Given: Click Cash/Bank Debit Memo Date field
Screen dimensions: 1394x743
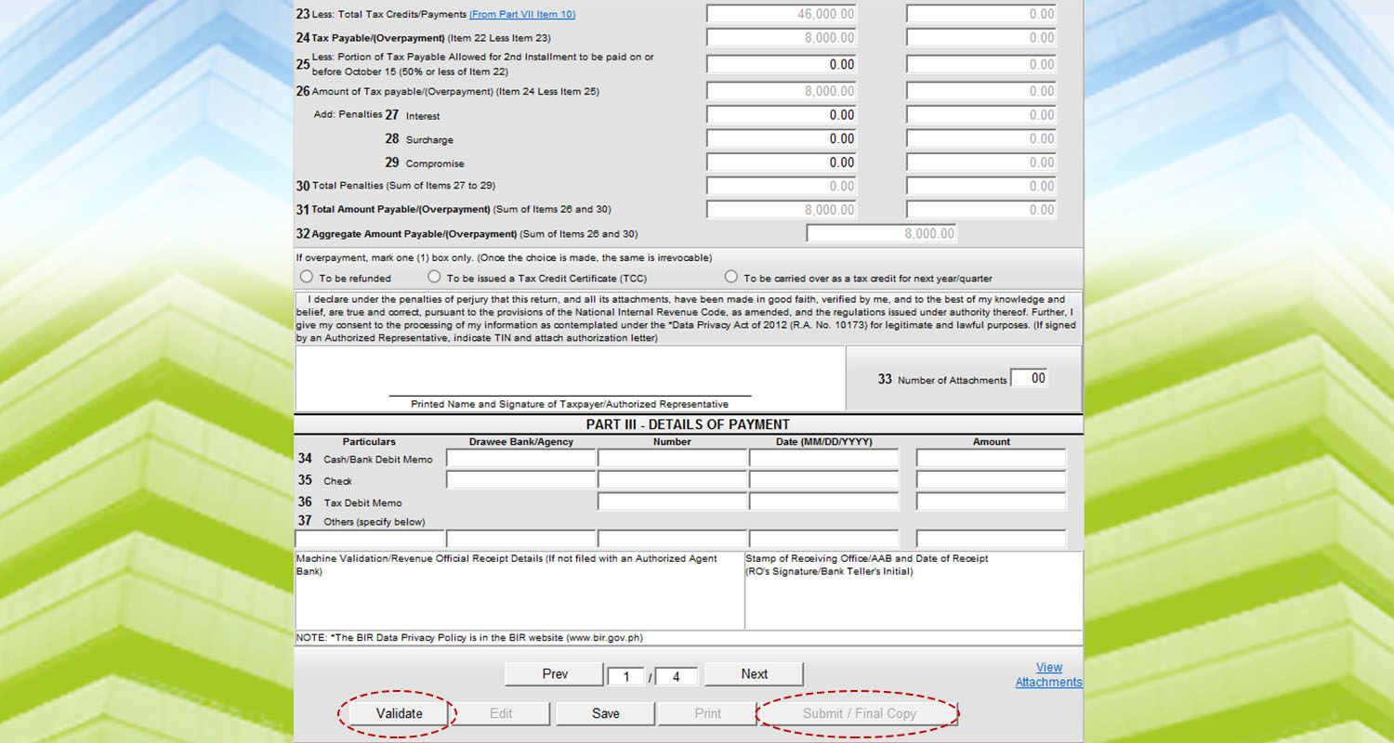Looking at the screenshot, I should pyautogui.click(x=823, y=458).
